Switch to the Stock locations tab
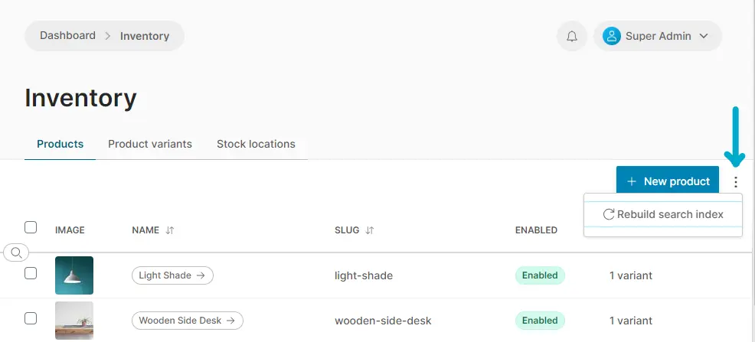The image size is (755, 342). click(x=256, y=144)
